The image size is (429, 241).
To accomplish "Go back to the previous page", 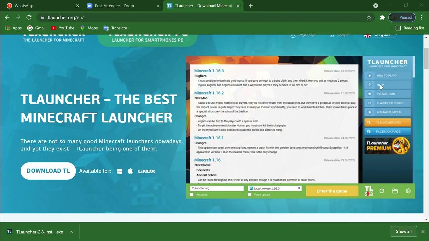I will pyautogui.click(x=7, y=17).
